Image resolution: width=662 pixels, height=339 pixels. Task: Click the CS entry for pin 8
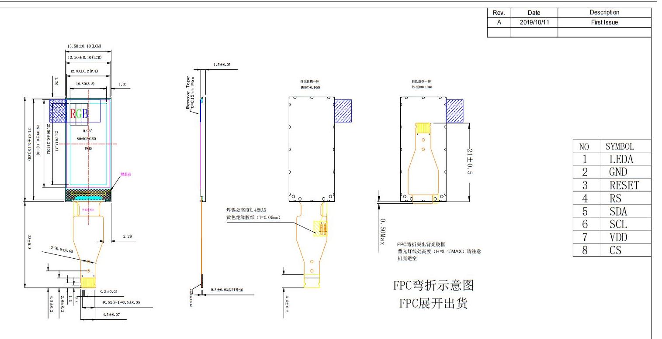[615, 250]
